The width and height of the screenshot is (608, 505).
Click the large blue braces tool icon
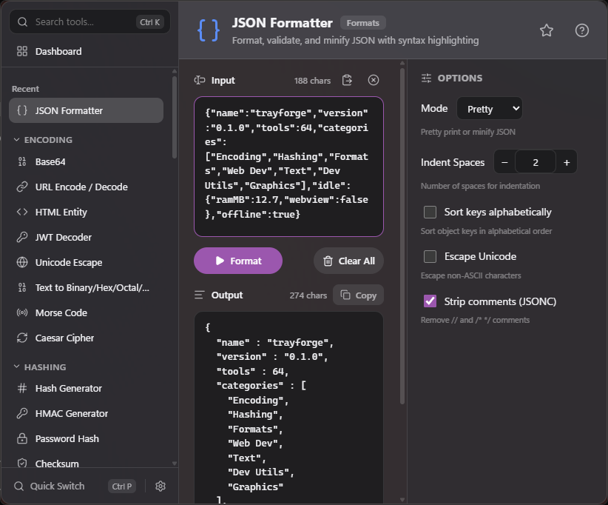(209, 30)
